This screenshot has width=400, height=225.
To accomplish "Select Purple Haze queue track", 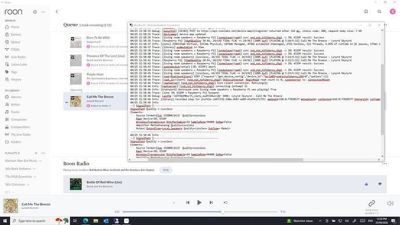I will tap(95, 74).
